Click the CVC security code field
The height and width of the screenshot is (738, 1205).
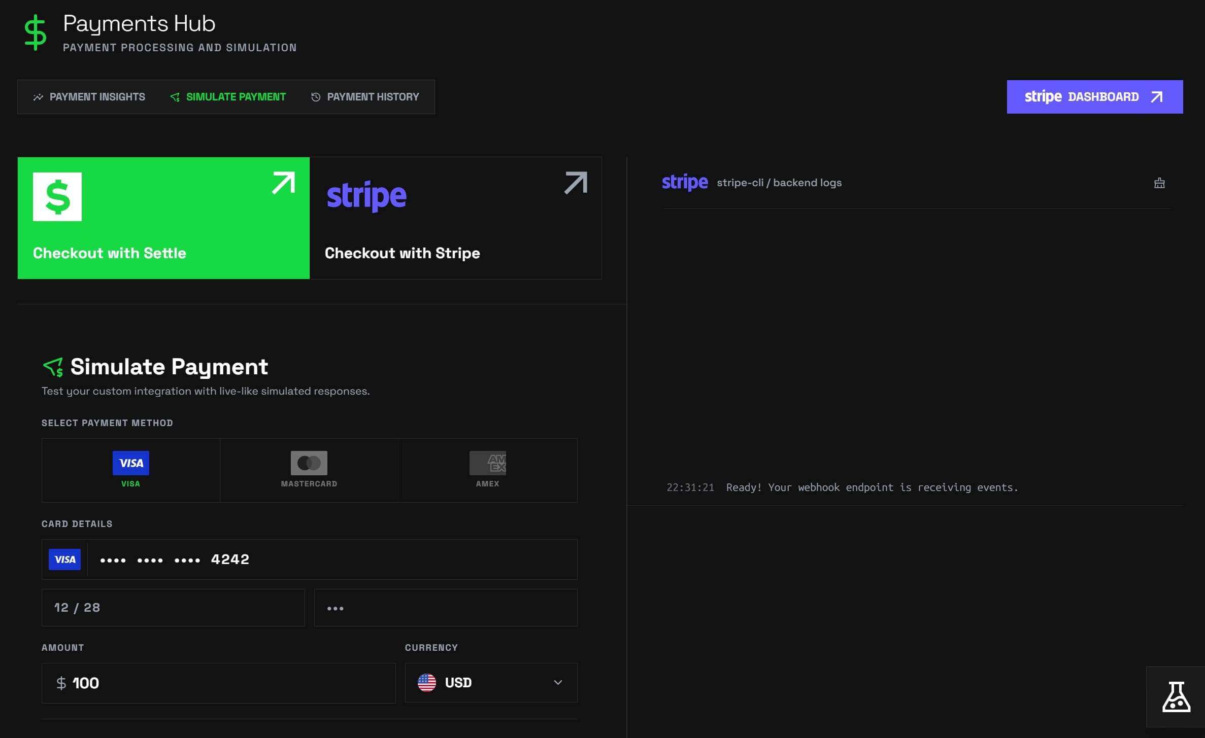click(x=446, y=608)
